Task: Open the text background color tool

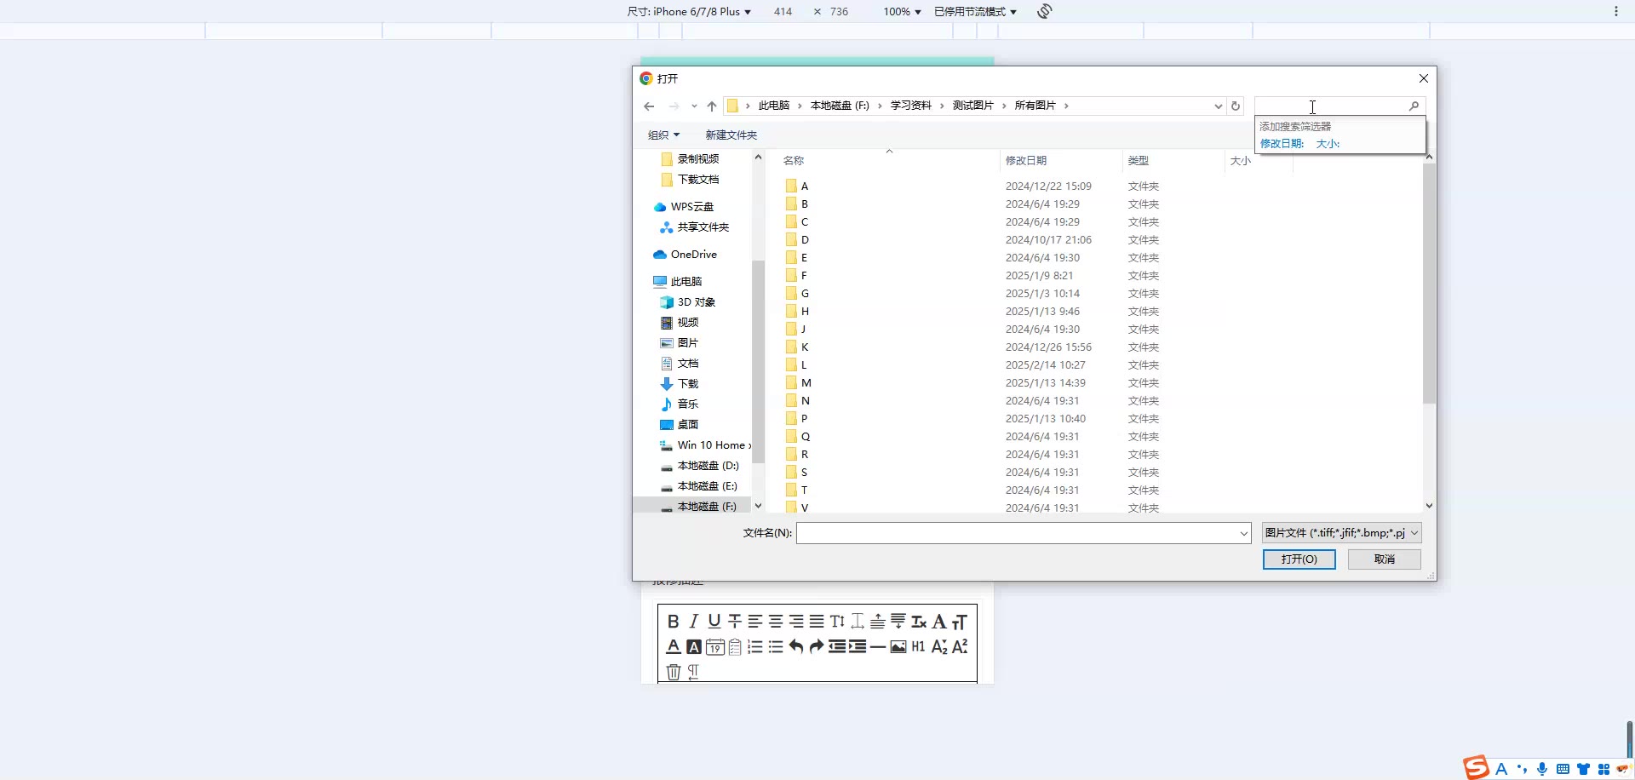Action: [x=693, y=647]
